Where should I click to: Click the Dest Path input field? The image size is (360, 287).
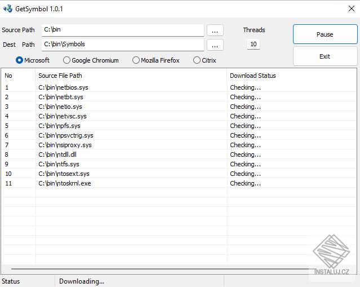123,45
